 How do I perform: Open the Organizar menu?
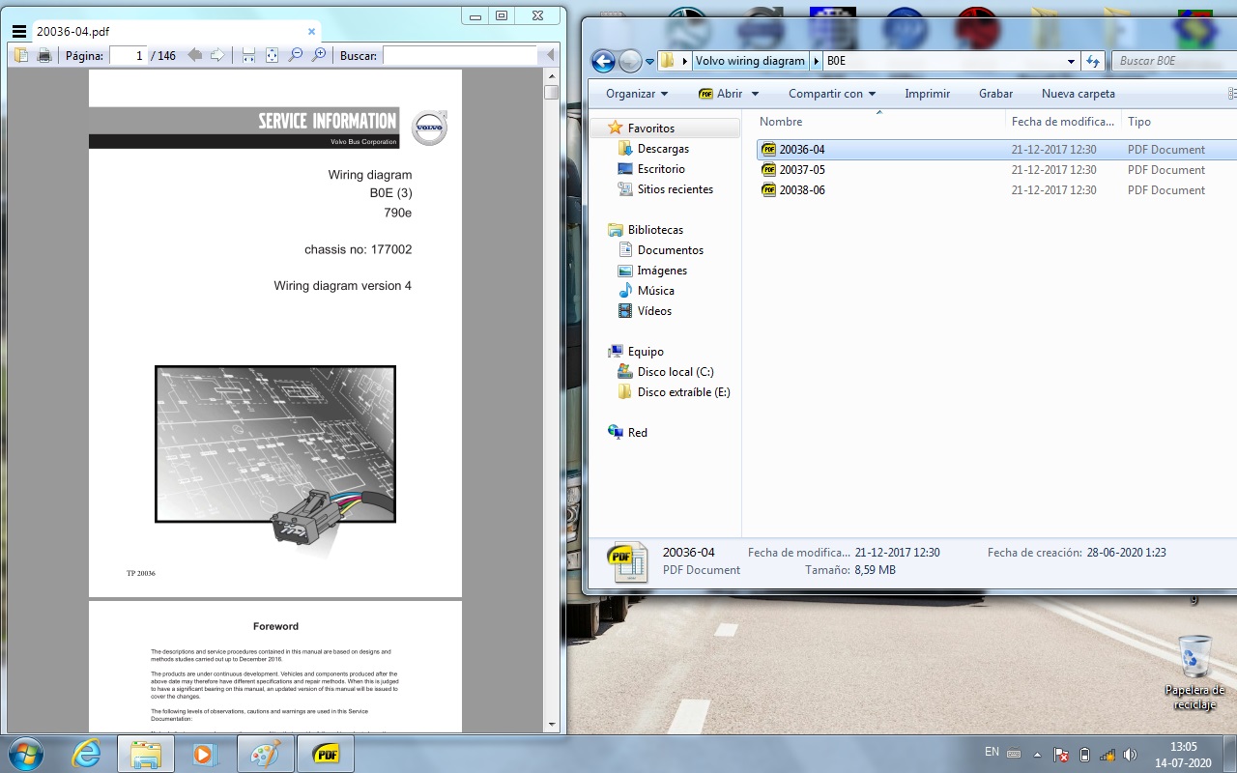pos(637,94)
